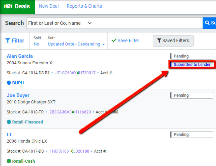Screen dimensions: 216x166
Task: Click the Save Filter checkmark icon
Action: coord(114,40)
